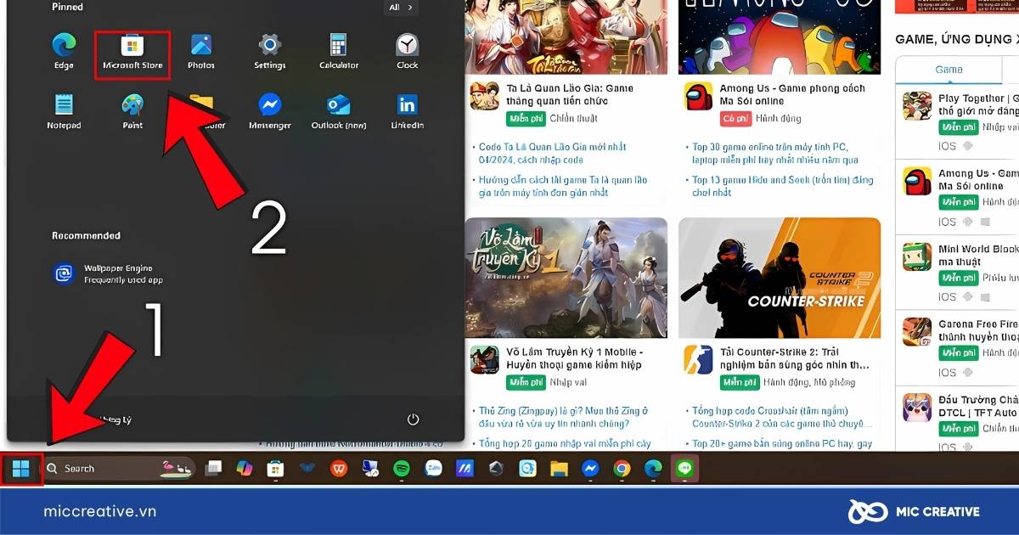Open Microsoft Store from pinned apps
Viewport: 1019px width, 535px height.
(x=132, y=53)
